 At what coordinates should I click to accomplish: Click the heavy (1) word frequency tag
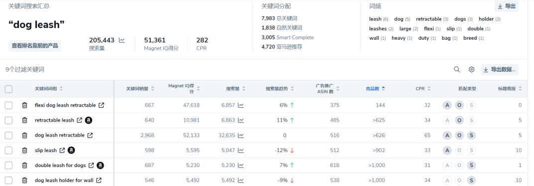coord(402,38)
